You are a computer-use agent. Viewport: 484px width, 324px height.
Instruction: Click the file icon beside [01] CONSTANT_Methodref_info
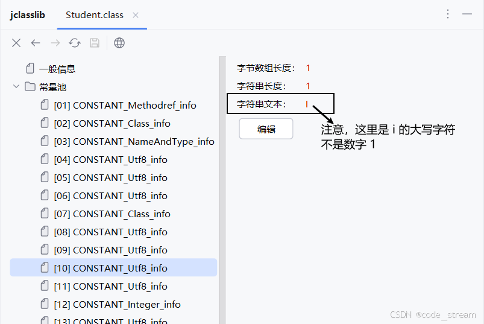[x=45, y=105]
